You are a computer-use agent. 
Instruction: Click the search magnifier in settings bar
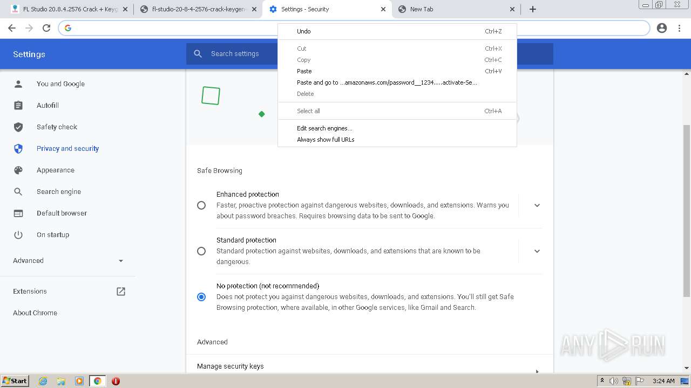[x=198, y=54]
